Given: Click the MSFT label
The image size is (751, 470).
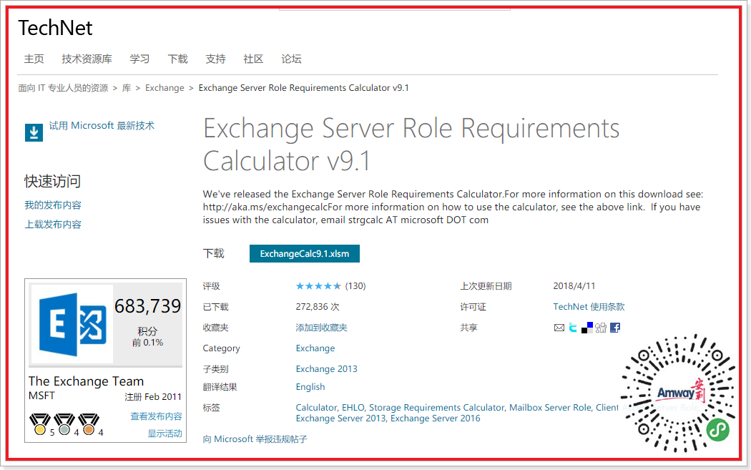Looking at the screenshot, I should pyautogui.click(x=41, y=396).
